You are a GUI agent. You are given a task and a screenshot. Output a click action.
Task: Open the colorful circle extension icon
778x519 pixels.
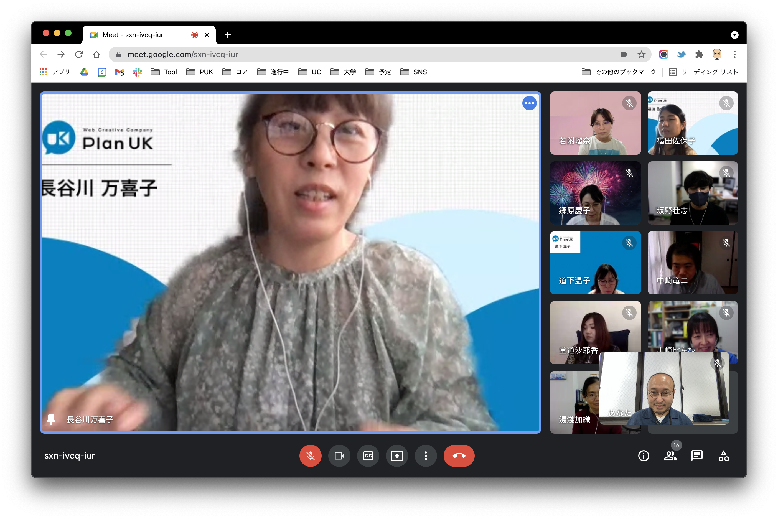coord(663,54)
